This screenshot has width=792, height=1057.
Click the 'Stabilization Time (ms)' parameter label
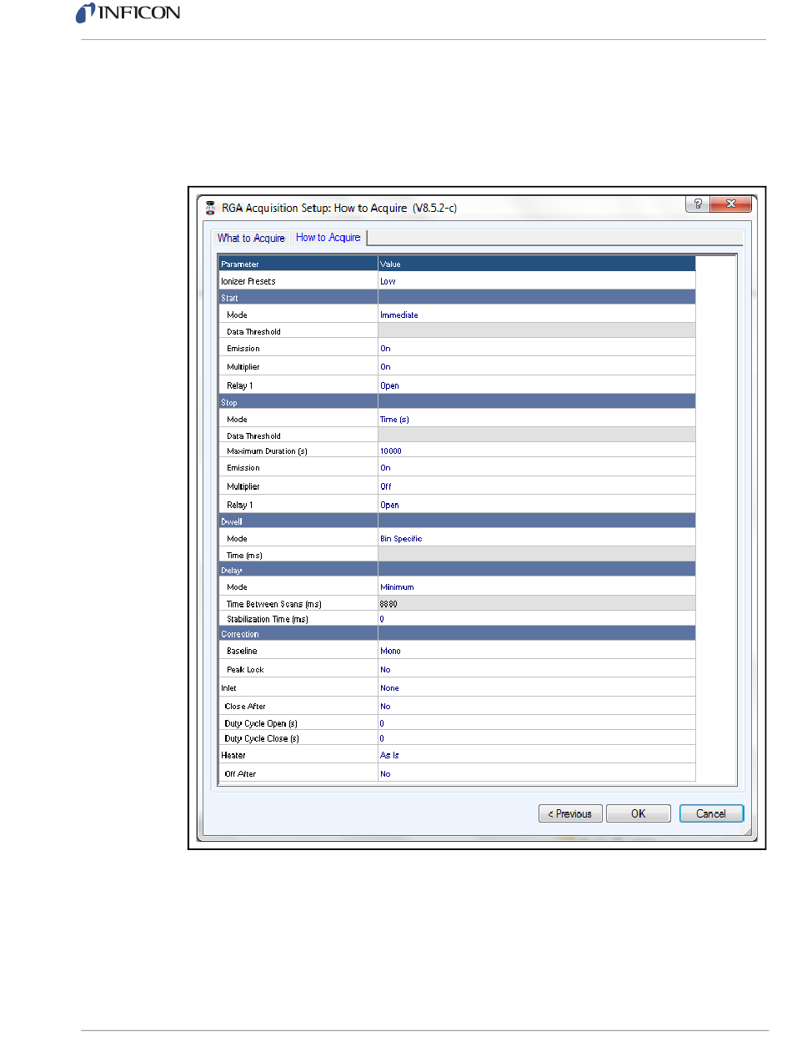pos(268,619)
